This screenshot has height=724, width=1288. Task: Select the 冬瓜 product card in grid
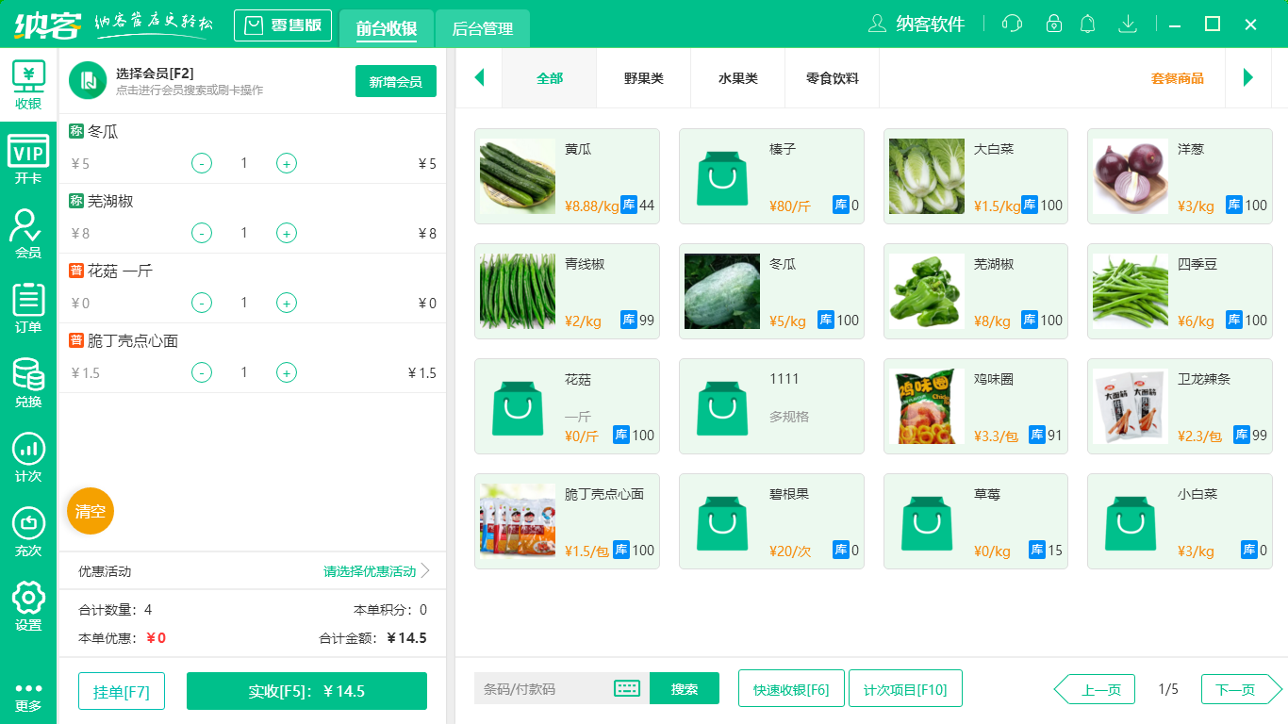coord(771,291)
